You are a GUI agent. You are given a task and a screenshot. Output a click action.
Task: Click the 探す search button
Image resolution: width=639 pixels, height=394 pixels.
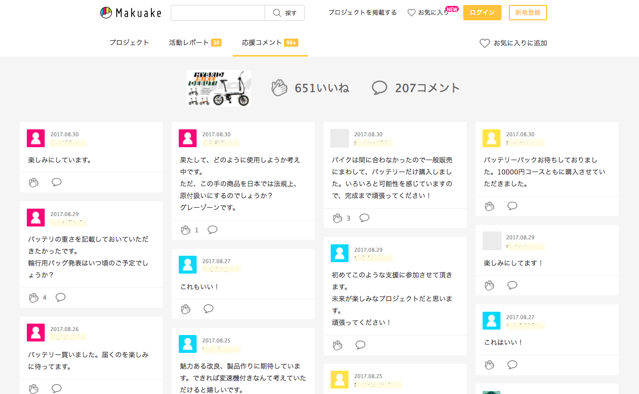coord(285,13)
